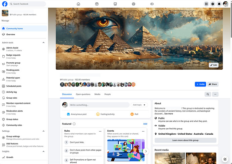
Task: Collapse the Admin tools section
Action: pos(43,43)
